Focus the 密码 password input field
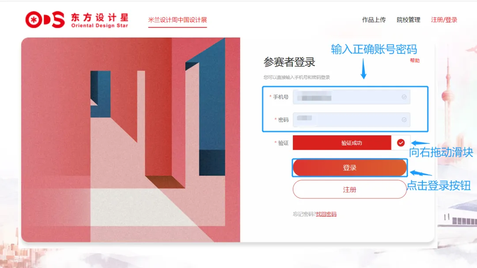The height and width of the screenshot is (268, 477). 352,119
